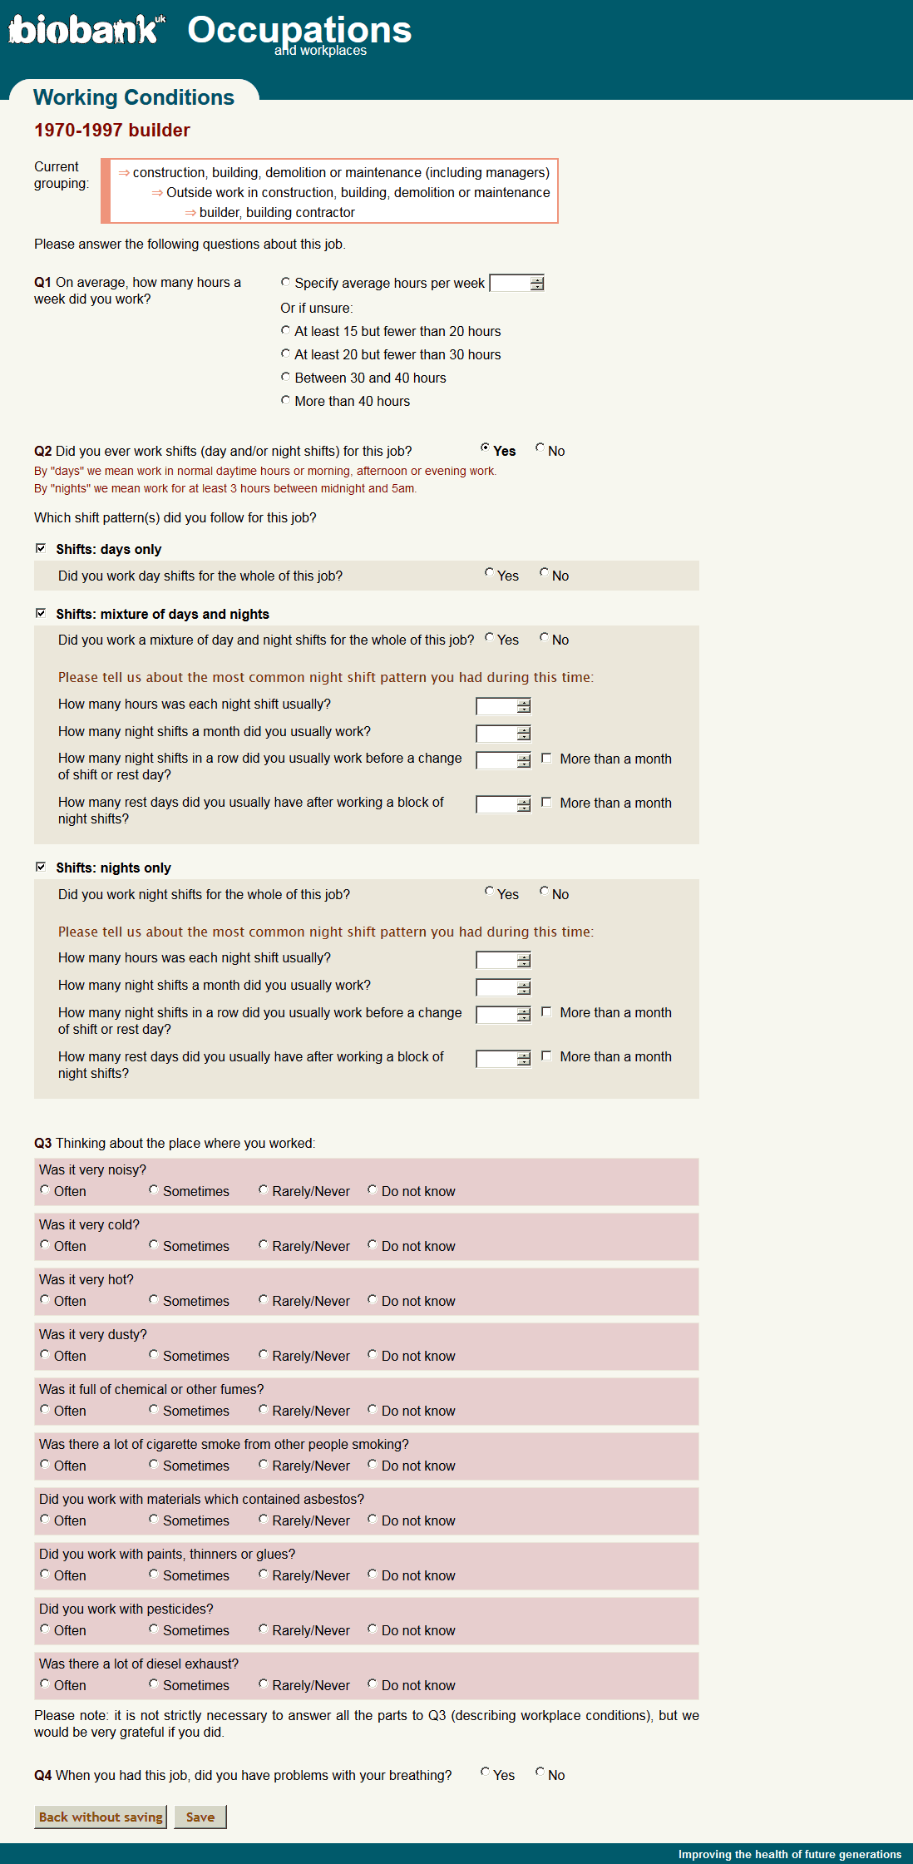Image resolution: width=913 pixels, height=1864 pixels.
Task: Select "Between 30 and 40 hours" option
Action: (x=286, y=377)
